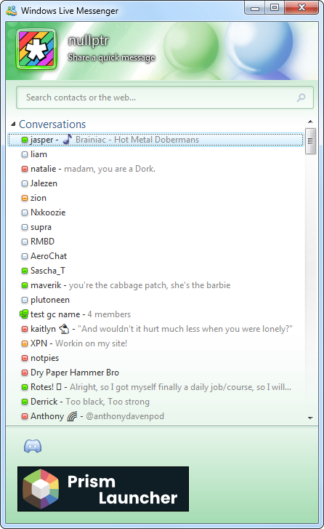Click the contact list scrollbar thumb
This screenshot has width=324, height=529.
pyautogui.click(x=310, y=141)
